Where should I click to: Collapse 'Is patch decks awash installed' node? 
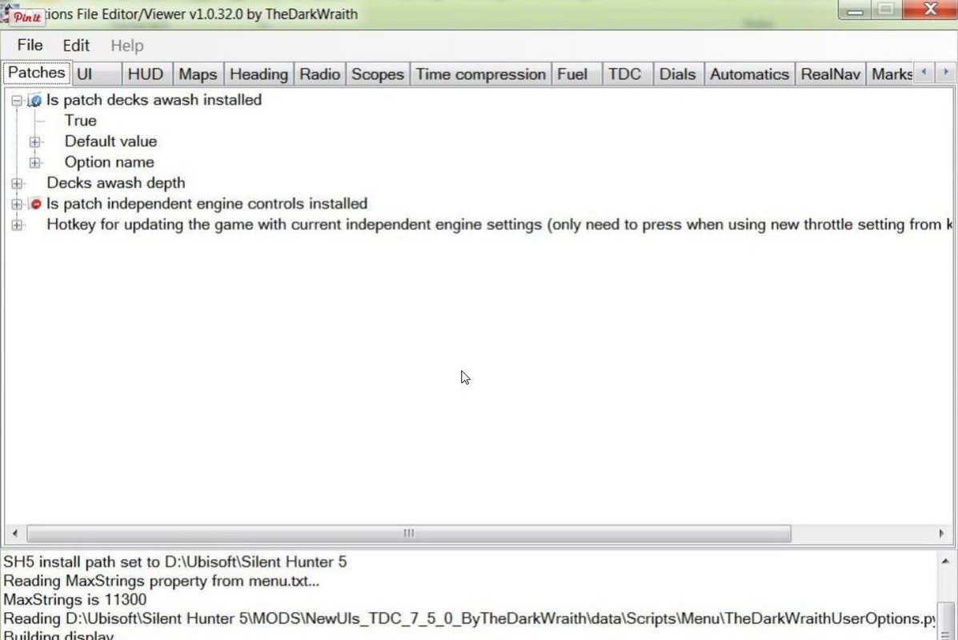pyautogui.click(x=17, y=101)
